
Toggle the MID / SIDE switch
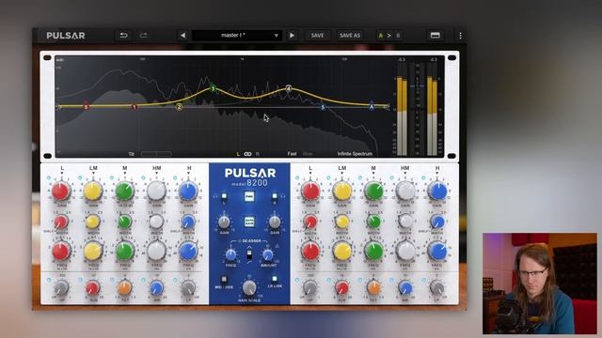tap(224, 280)
